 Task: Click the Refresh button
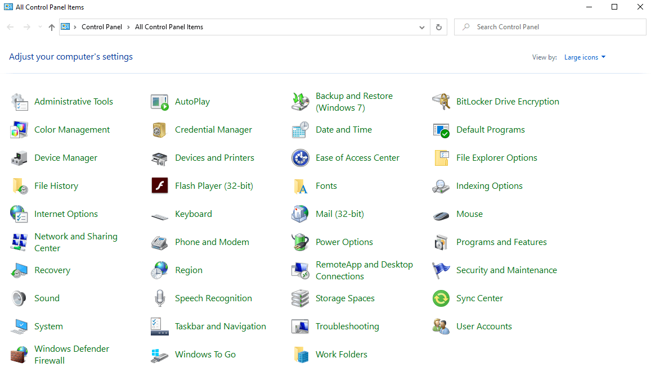tap(439, 28)
